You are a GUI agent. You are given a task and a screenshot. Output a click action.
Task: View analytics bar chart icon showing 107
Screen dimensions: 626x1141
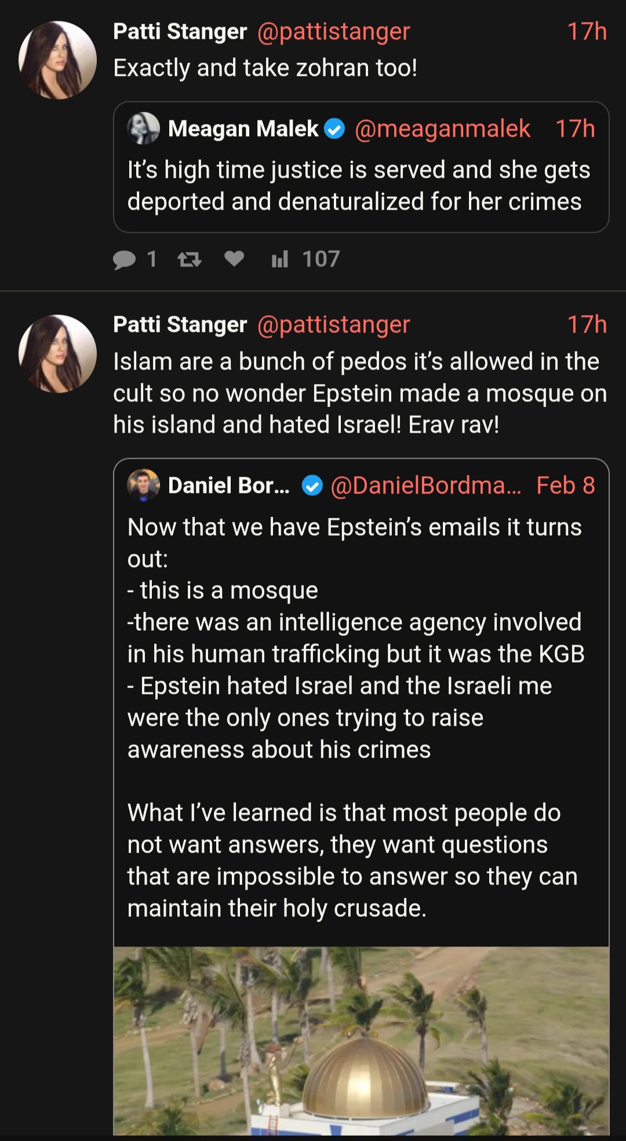point(280,259)
